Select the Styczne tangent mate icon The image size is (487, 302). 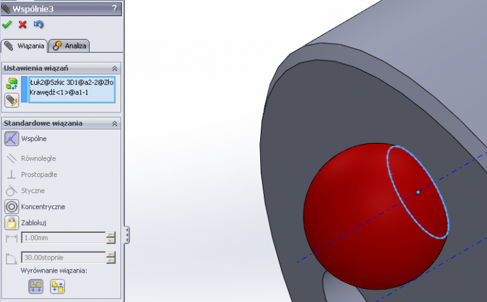12,190
